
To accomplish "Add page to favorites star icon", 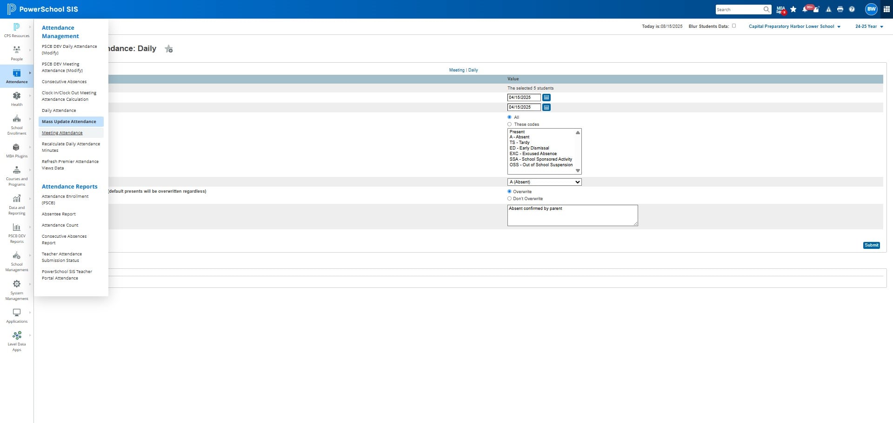I will (169, 49).
